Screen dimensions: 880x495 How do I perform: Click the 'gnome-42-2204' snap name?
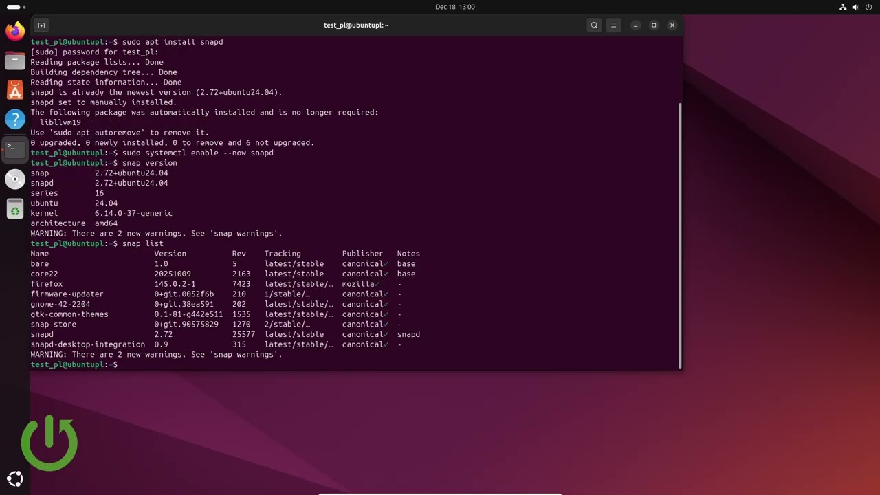(x=60, y=304)
